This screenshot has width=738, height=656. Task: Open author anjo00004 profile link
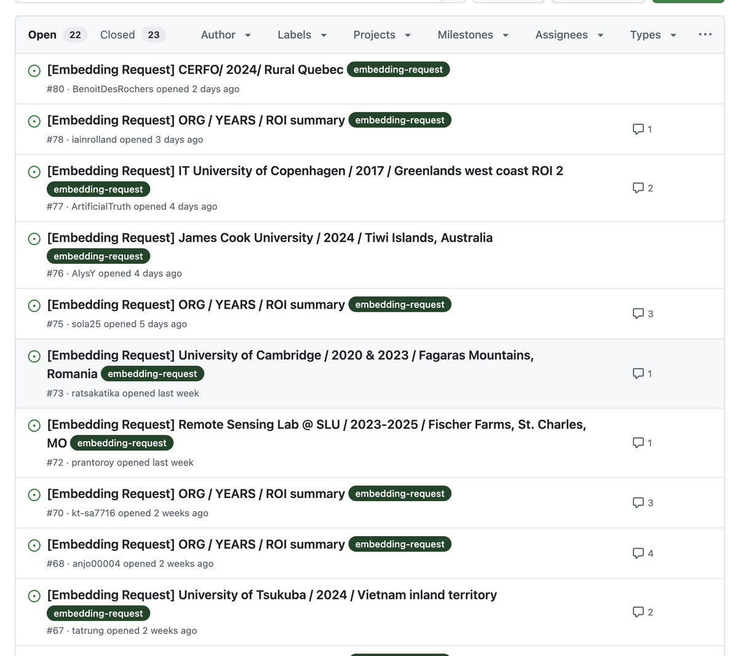tap(97, 564)
